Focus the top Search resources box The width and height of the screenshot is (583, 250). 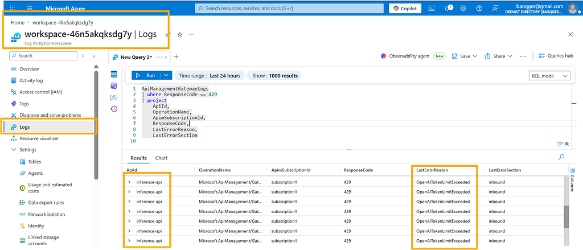click(289, 8)
